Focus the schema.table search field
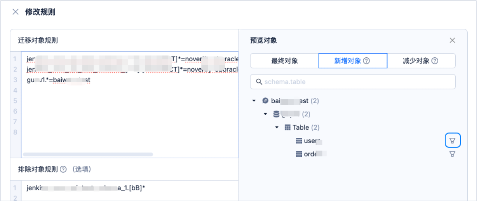 tap(353, 82)
